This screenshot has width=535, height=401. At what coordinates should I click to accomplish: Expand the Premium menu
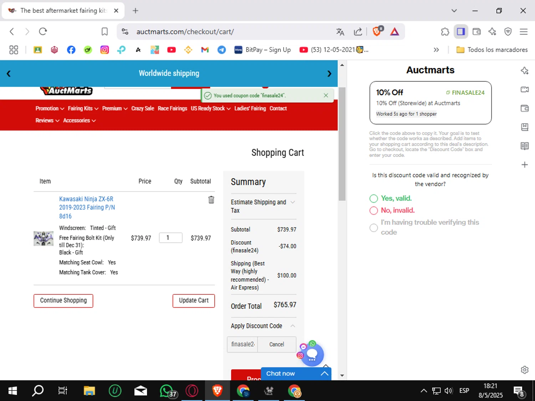pos(114,108)
